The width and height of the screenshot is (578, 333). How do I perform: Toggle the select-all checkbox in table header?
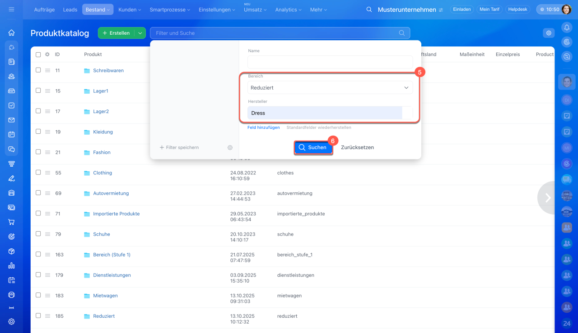(38, 55)
